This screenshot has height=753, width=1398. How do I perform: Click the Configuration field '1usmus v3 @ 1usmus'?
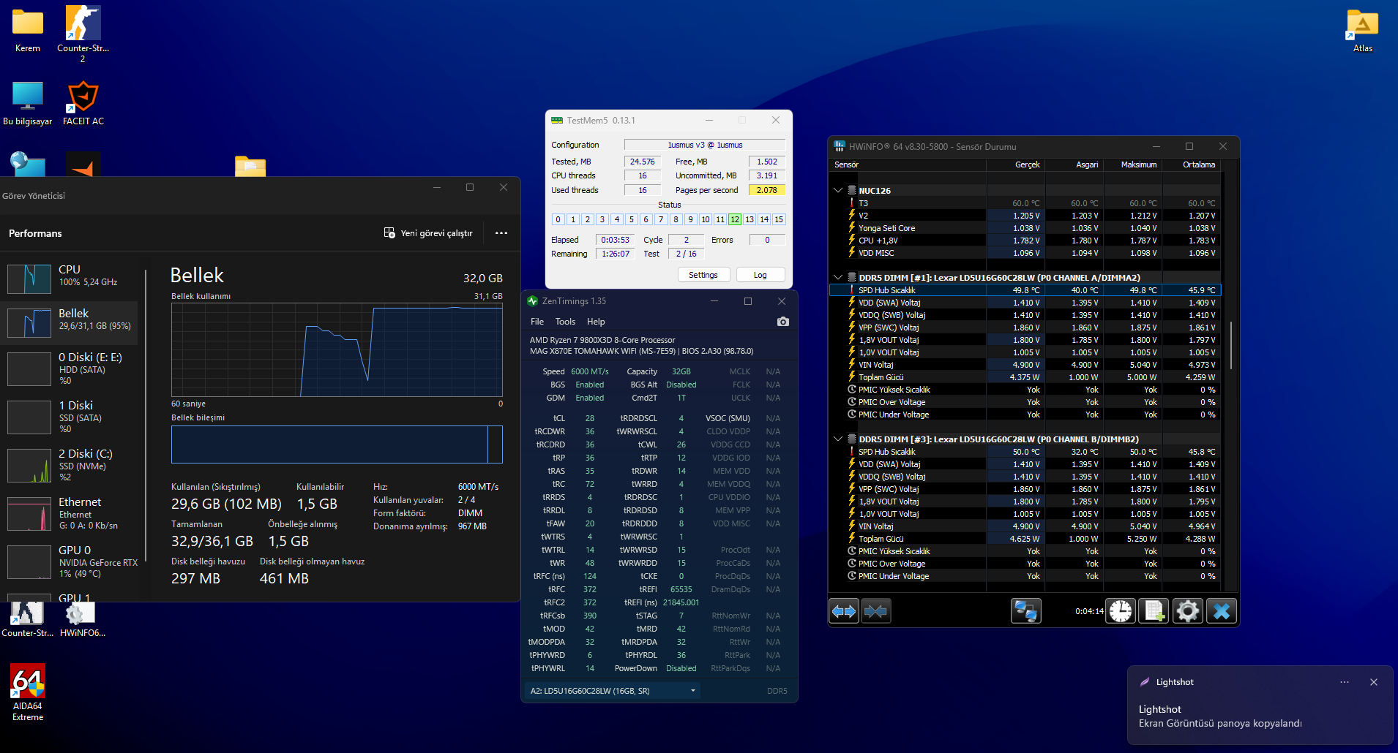coord(705,145)
